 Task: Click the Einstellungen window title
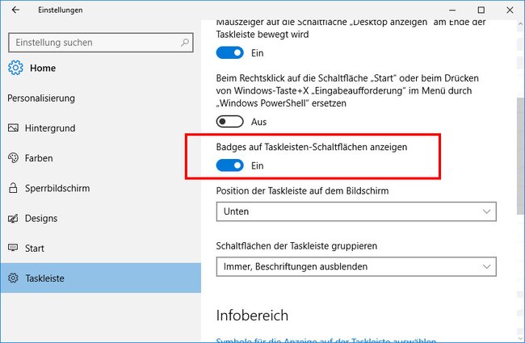[x=61, y=10]
